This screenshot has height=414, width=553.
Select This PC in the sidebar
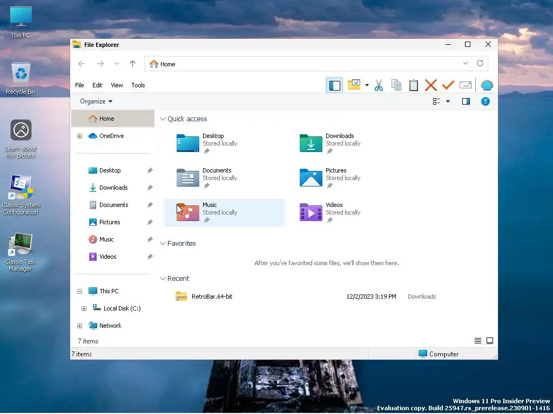coord(103,291)
